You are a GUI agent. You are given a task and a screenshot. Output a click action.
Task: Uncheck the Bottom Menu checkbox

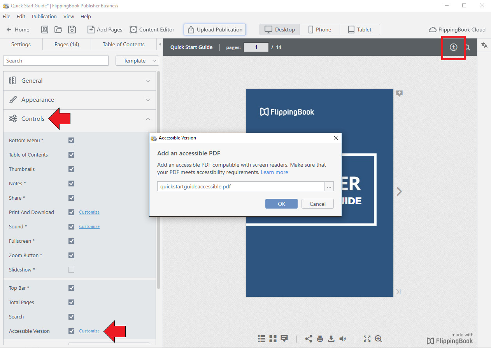[71, 140]
